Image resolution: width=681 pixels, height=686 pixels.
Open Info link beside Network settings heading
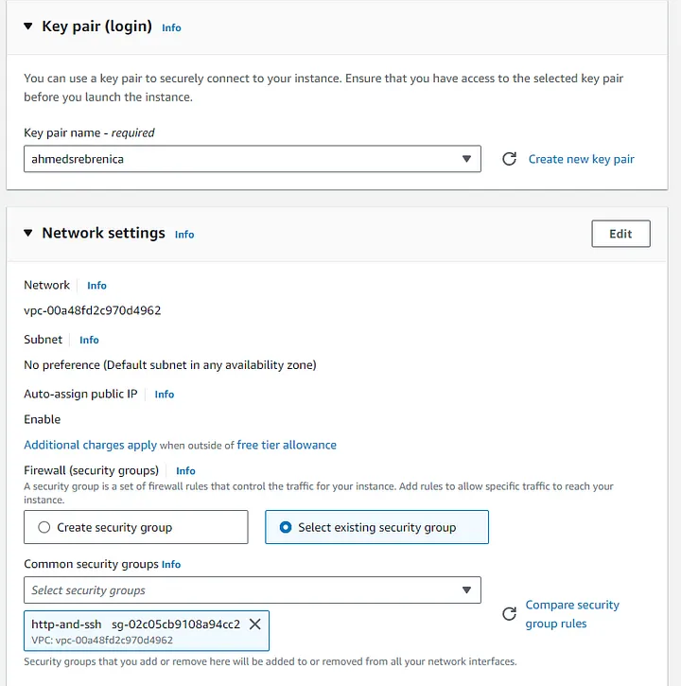184,235
